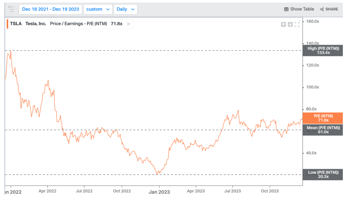The height and width of the screenshot is (200, 350).
Task: Click the SHARE button
Action: [329, 9]
